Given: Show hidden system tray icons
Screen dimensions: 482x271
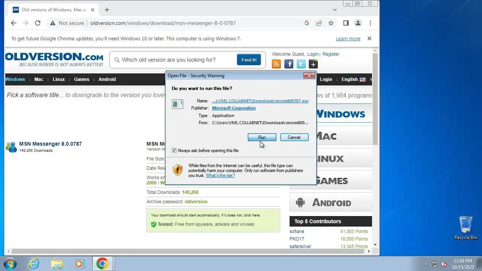Looking at the screenshot, I should 426,264.
